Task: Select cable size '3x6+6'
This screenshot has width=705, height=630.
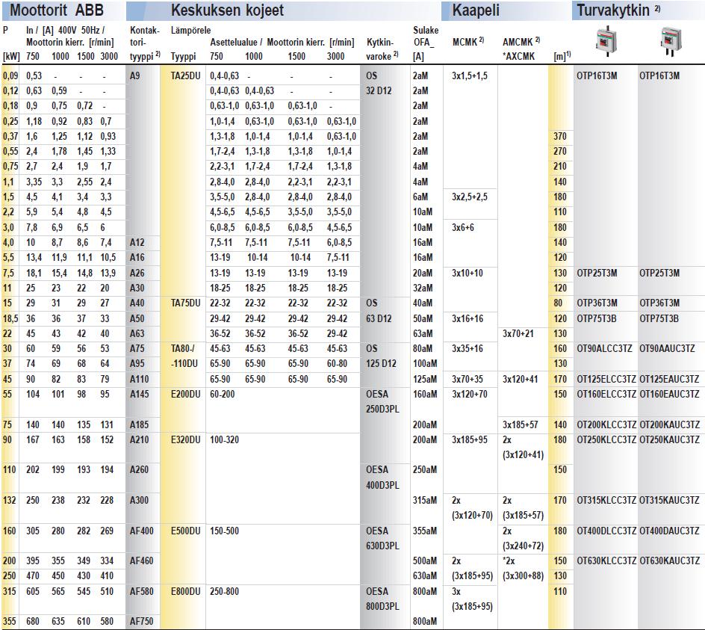Action: pos(463,228)
